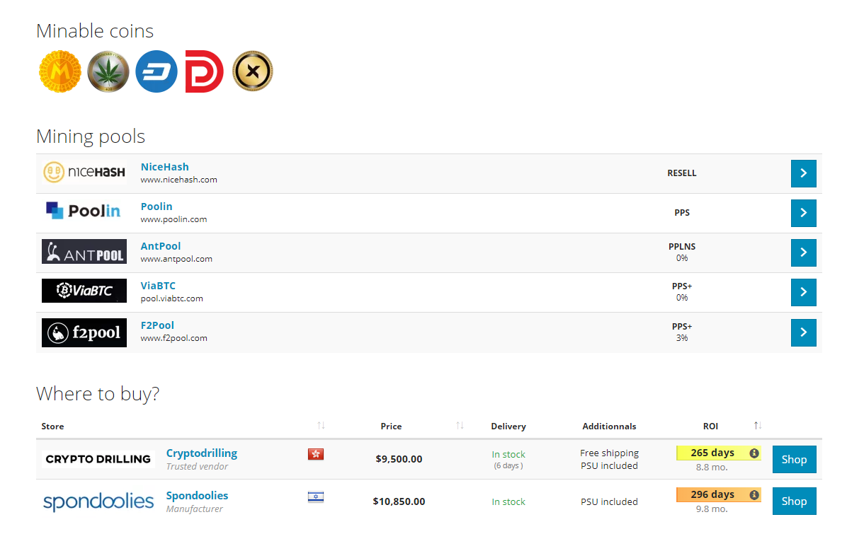The height and width of the screenshot is (534, 847).
Task: Click the pool.viabtc.com address text
Action: pos(172,298)
